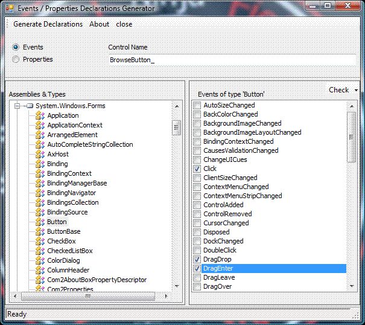
Task: Click events list scroll up arrow
Action: pos(352,106)
